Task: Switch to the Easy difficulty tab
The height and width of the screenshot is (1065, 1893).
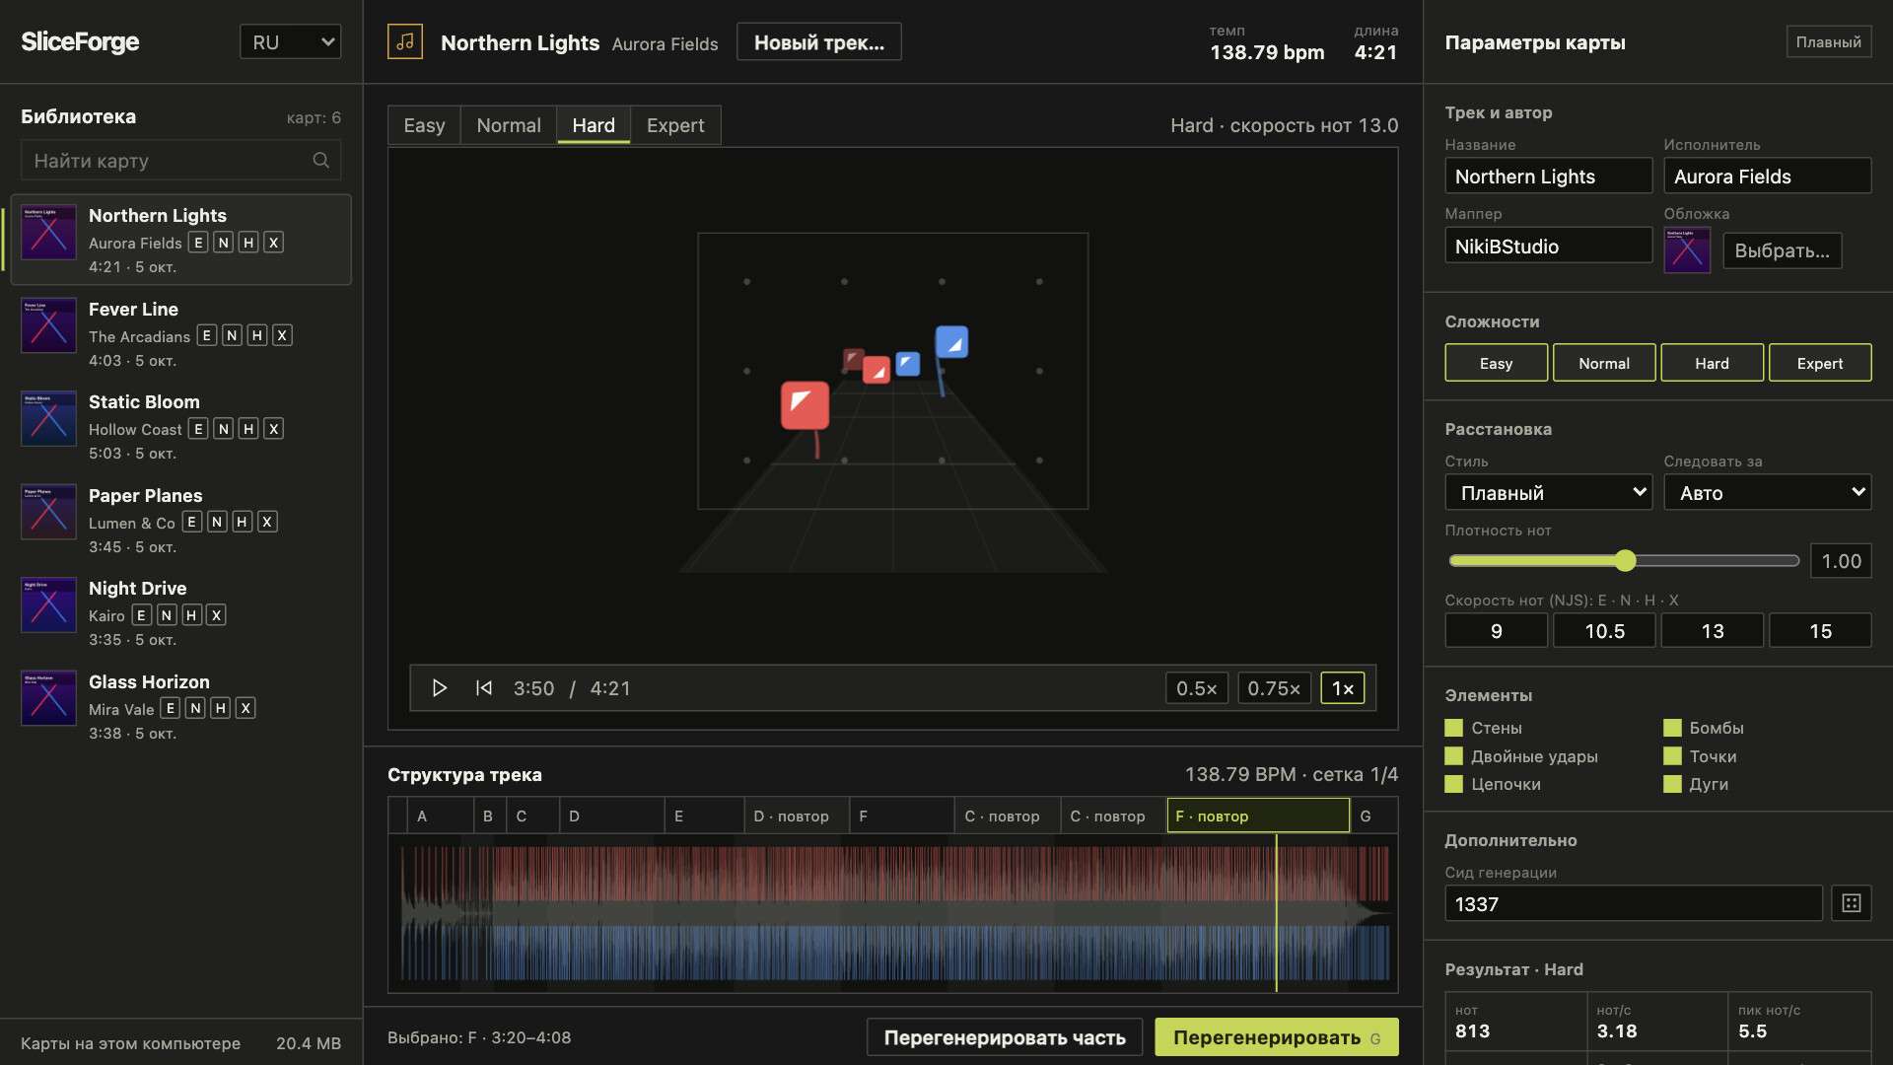Action: click(x=424, y=125)
